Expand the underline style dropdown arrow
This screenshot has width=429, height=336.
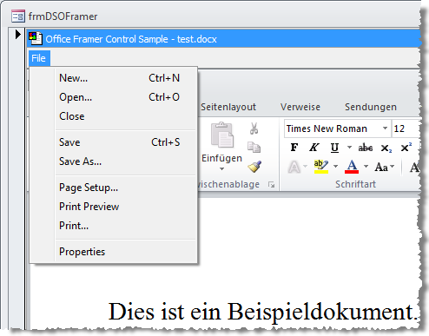pyautogui.click(x=349, y=148)
